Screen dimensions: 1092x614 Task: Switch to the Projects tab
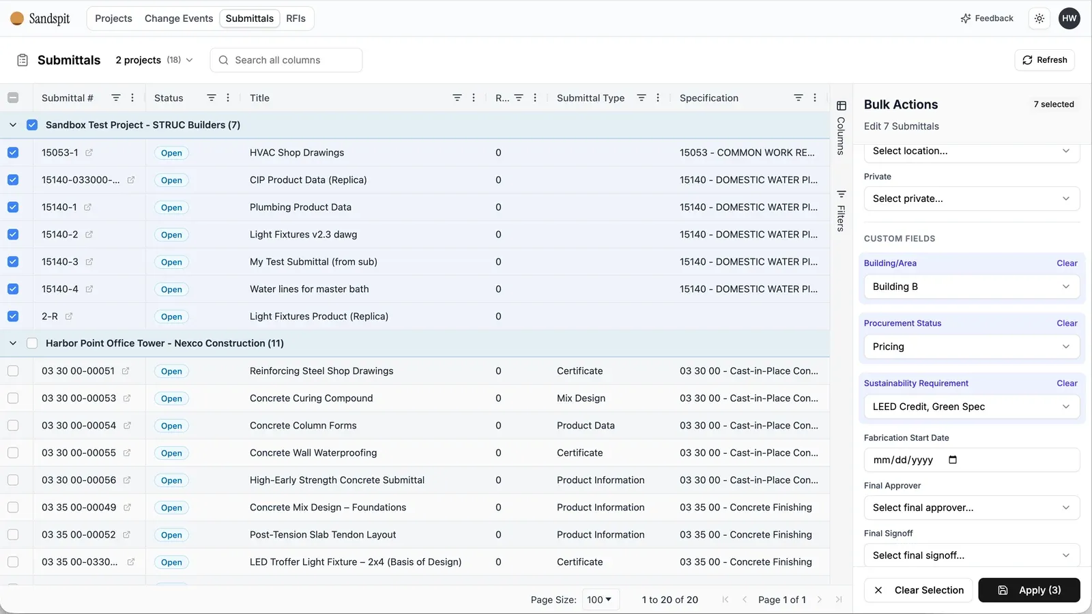pyautogui.click(x=113, y=18)
